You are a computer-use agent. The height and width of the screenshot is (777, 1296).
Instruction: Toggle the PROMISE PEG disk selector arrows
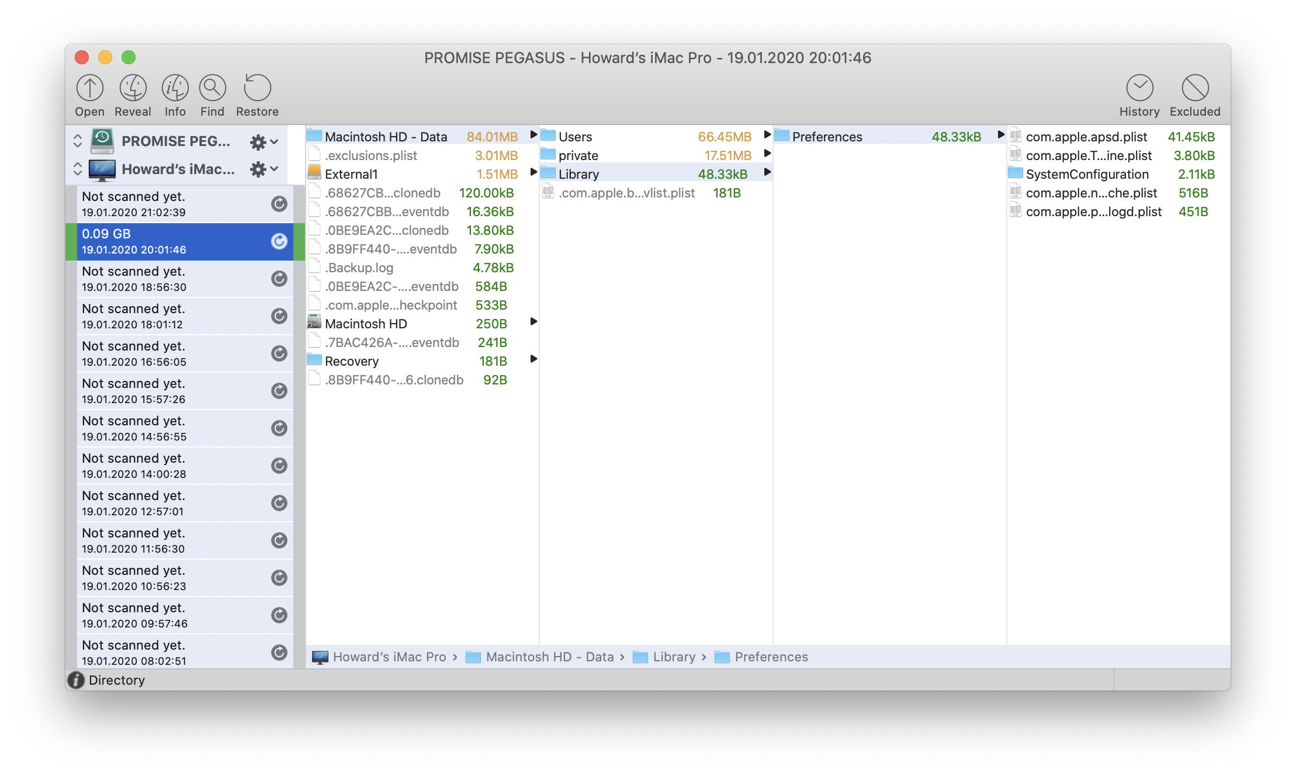(78, 141)
